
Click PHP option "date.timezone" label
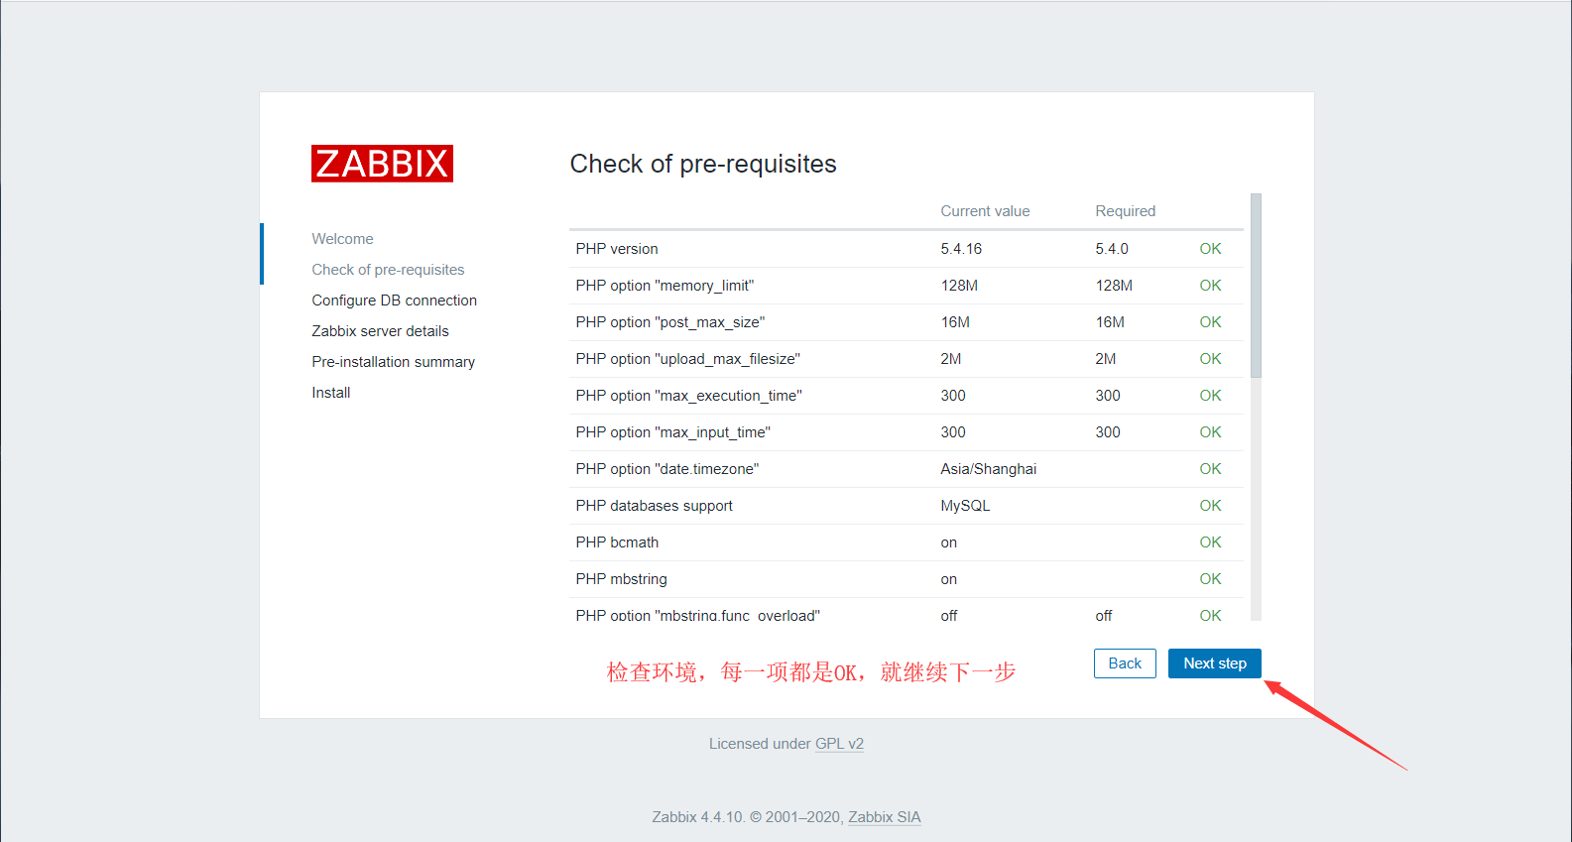pos(666,469)
